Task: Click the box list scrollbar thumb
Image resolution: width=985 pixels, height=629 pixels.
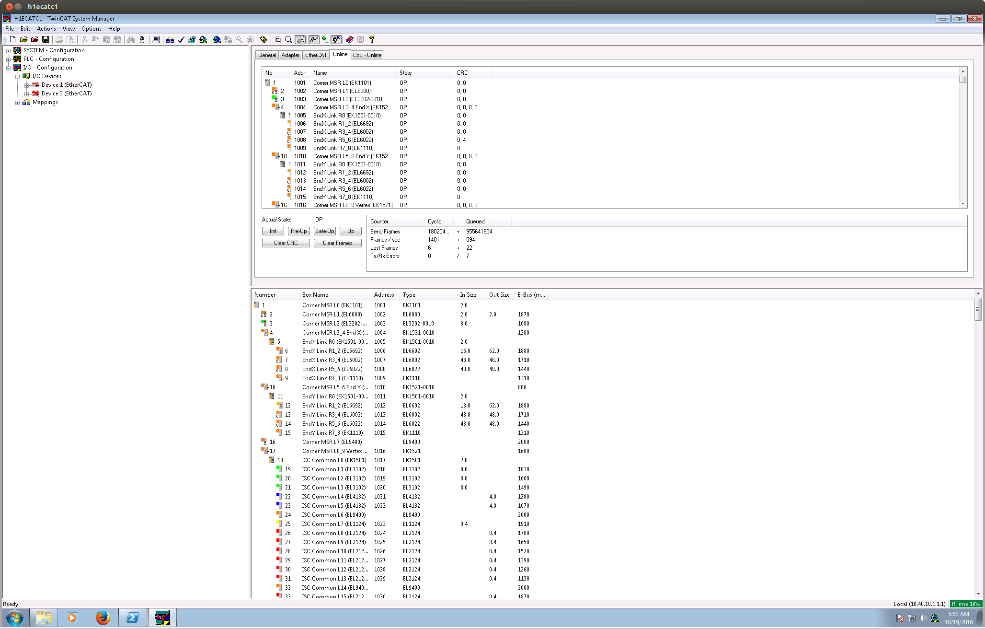Action: pos(978,309)
